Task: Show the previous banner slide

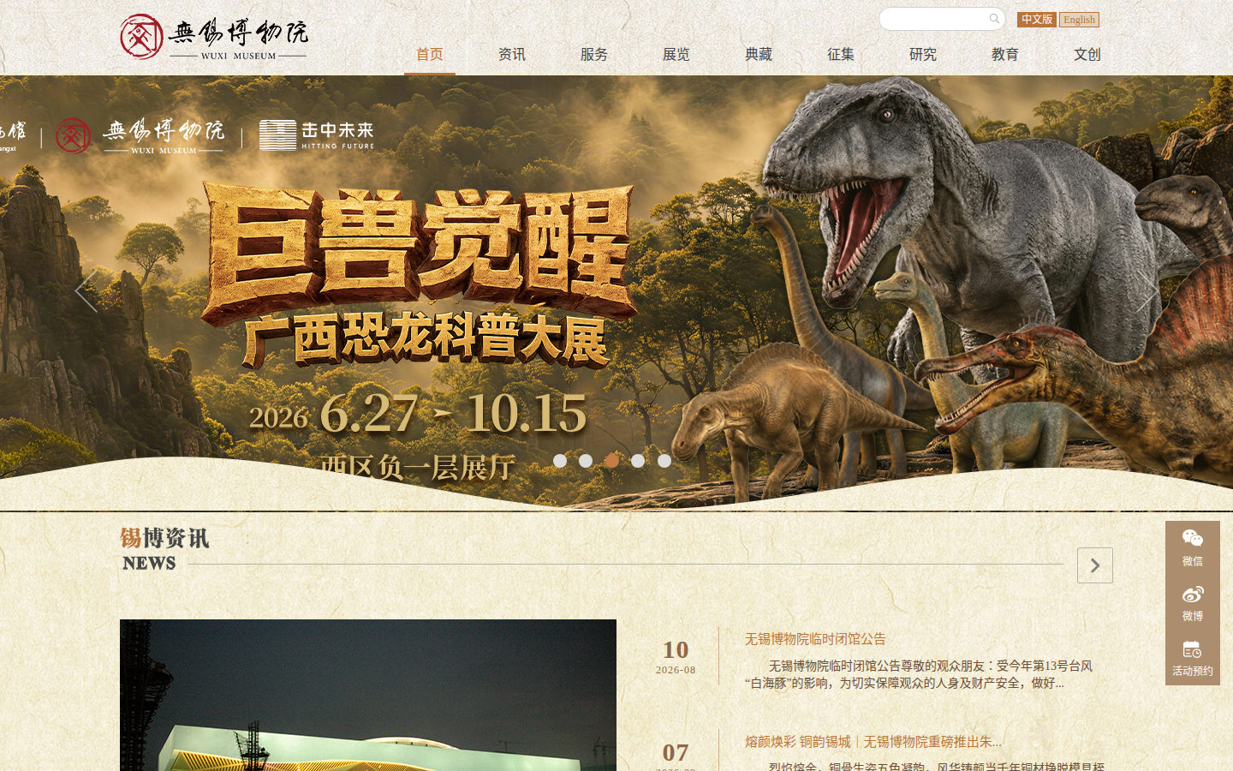Action: click(x=86, y=291)
